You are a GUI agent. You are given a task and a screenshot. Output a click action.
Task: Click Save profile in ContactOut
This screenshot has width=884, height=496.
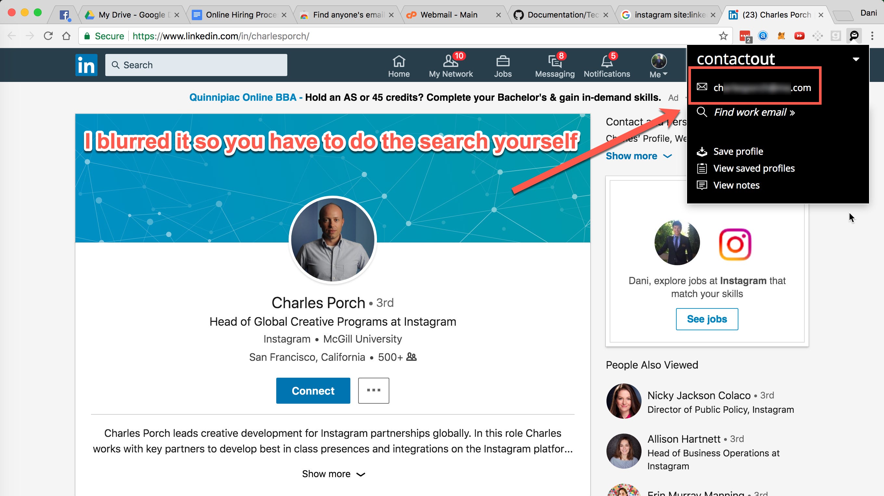(x=738, y=151)
